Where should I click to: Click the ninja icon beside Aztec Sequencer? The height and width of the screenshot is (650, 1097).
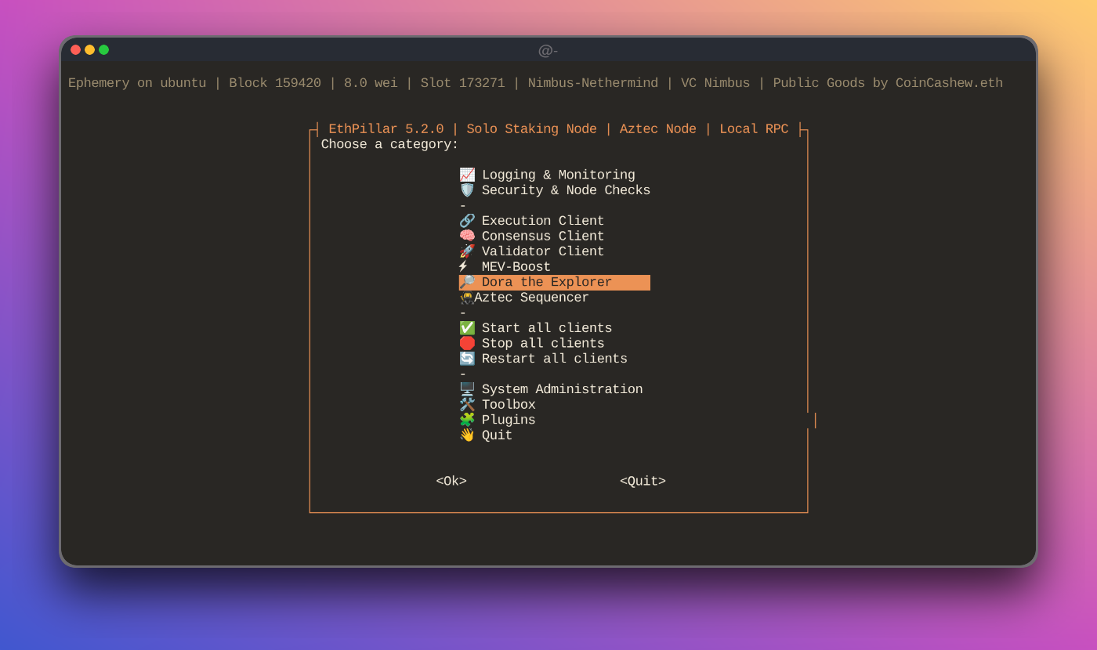[x=467, y=298]
